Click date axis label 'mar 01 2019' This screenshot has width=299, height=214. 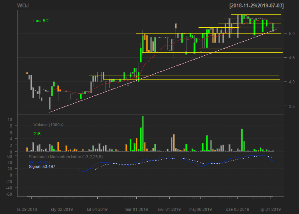pos(136,209)
